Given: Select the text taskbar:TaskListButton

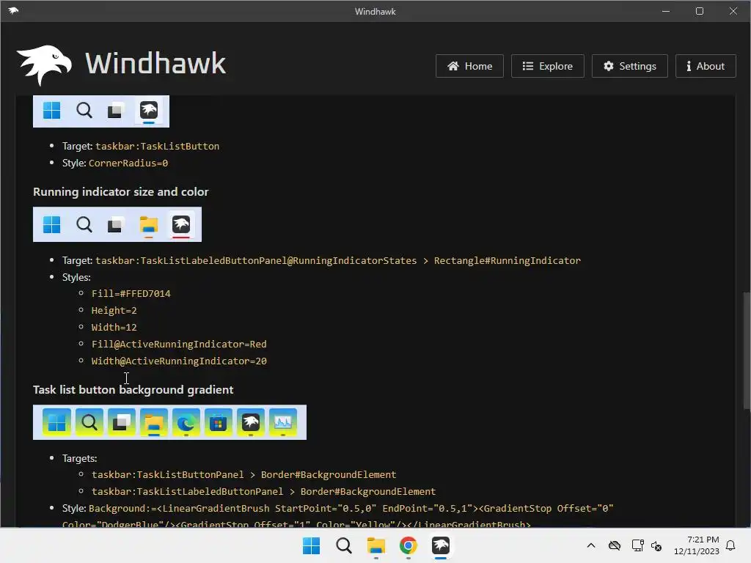Looking at the screenshot, I should [x=157, y=146].
